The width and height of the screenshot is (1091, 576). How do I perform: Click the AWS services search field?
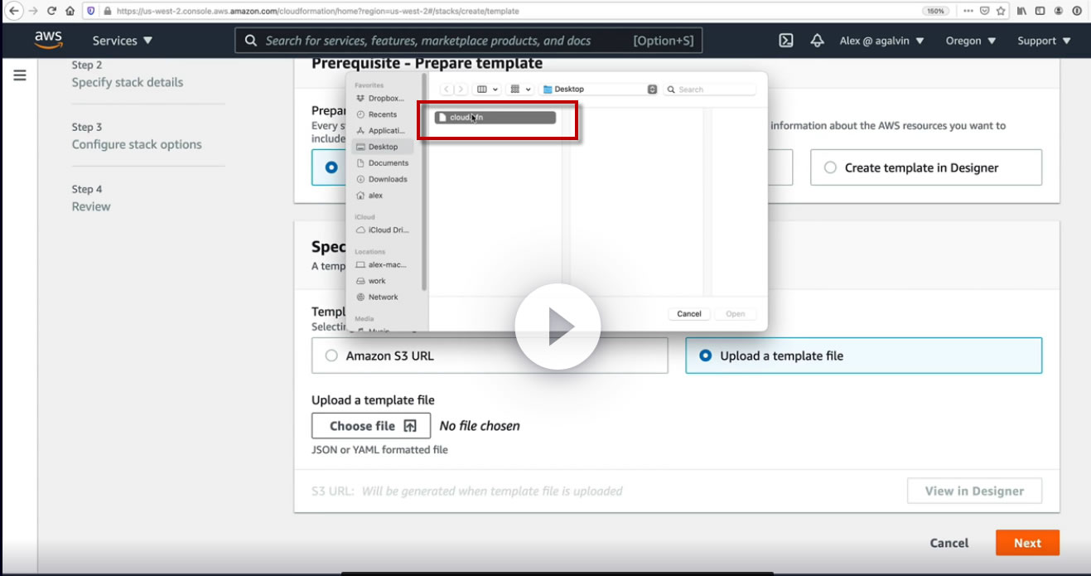click(x=469, y=41)
